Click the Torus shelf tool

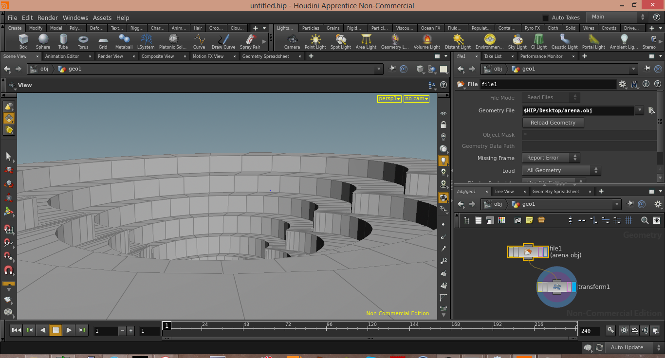83,41
